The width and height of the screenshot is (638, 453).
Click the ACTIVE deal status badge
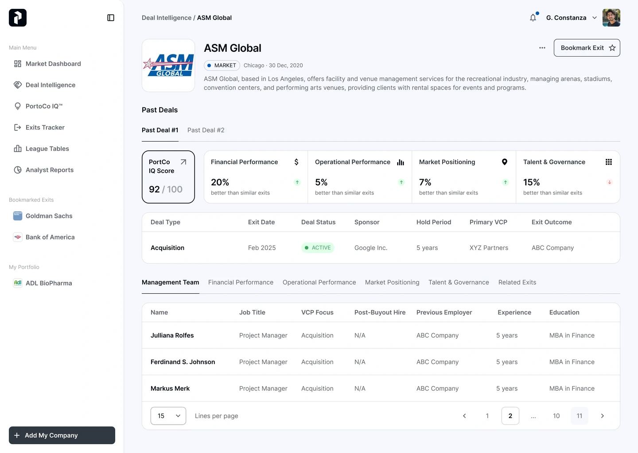(x=318, y=248)
